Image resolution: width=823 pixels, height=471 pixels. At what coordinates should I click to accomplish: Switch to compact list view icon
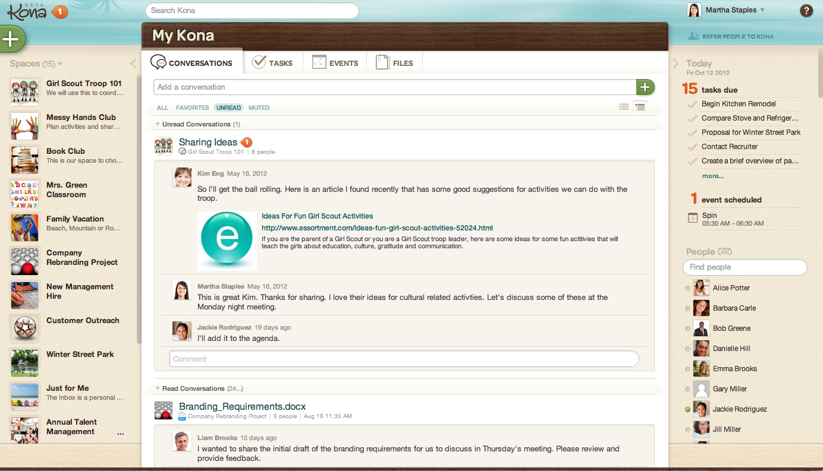[x=624, y=107]
